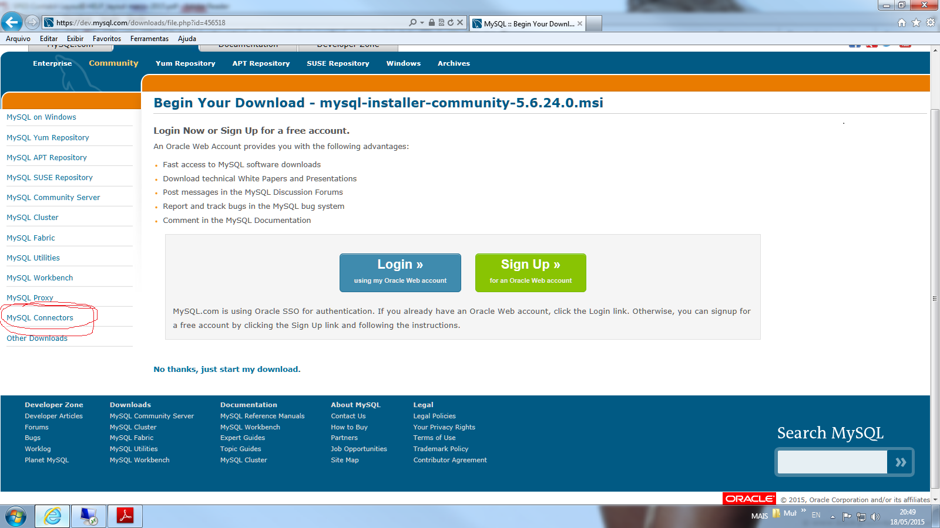Open MySQL Proxy sidebar link

[x=29, y=298]
